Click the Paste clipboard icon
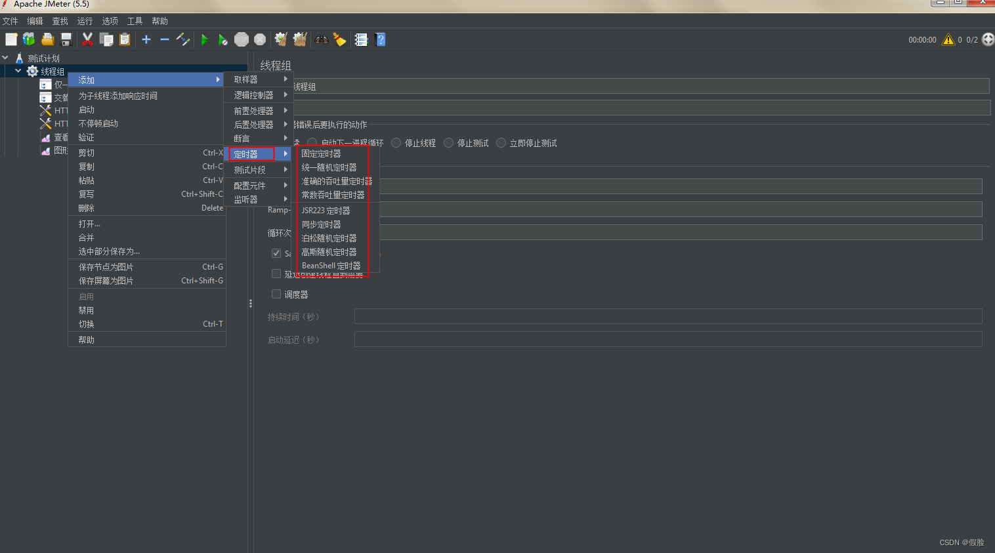 [x=125, y=39]
